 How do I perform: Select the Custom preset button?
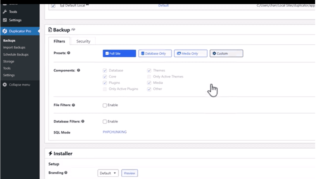(x=226, y=54)
